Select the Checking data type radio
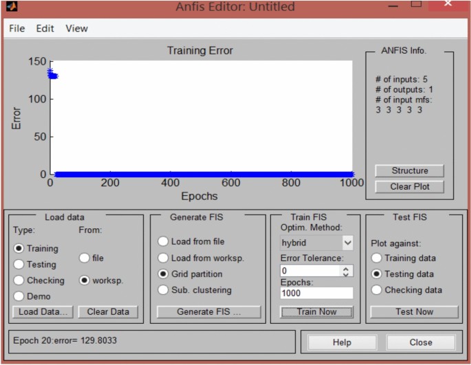This screenshot has width=471, height=365. 19,280
